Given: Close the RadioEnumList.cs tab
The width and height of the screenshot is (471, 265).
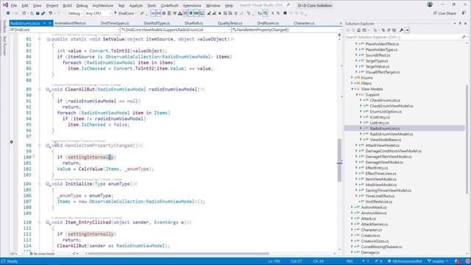Looking at the screenshot, I should (50, 23).
